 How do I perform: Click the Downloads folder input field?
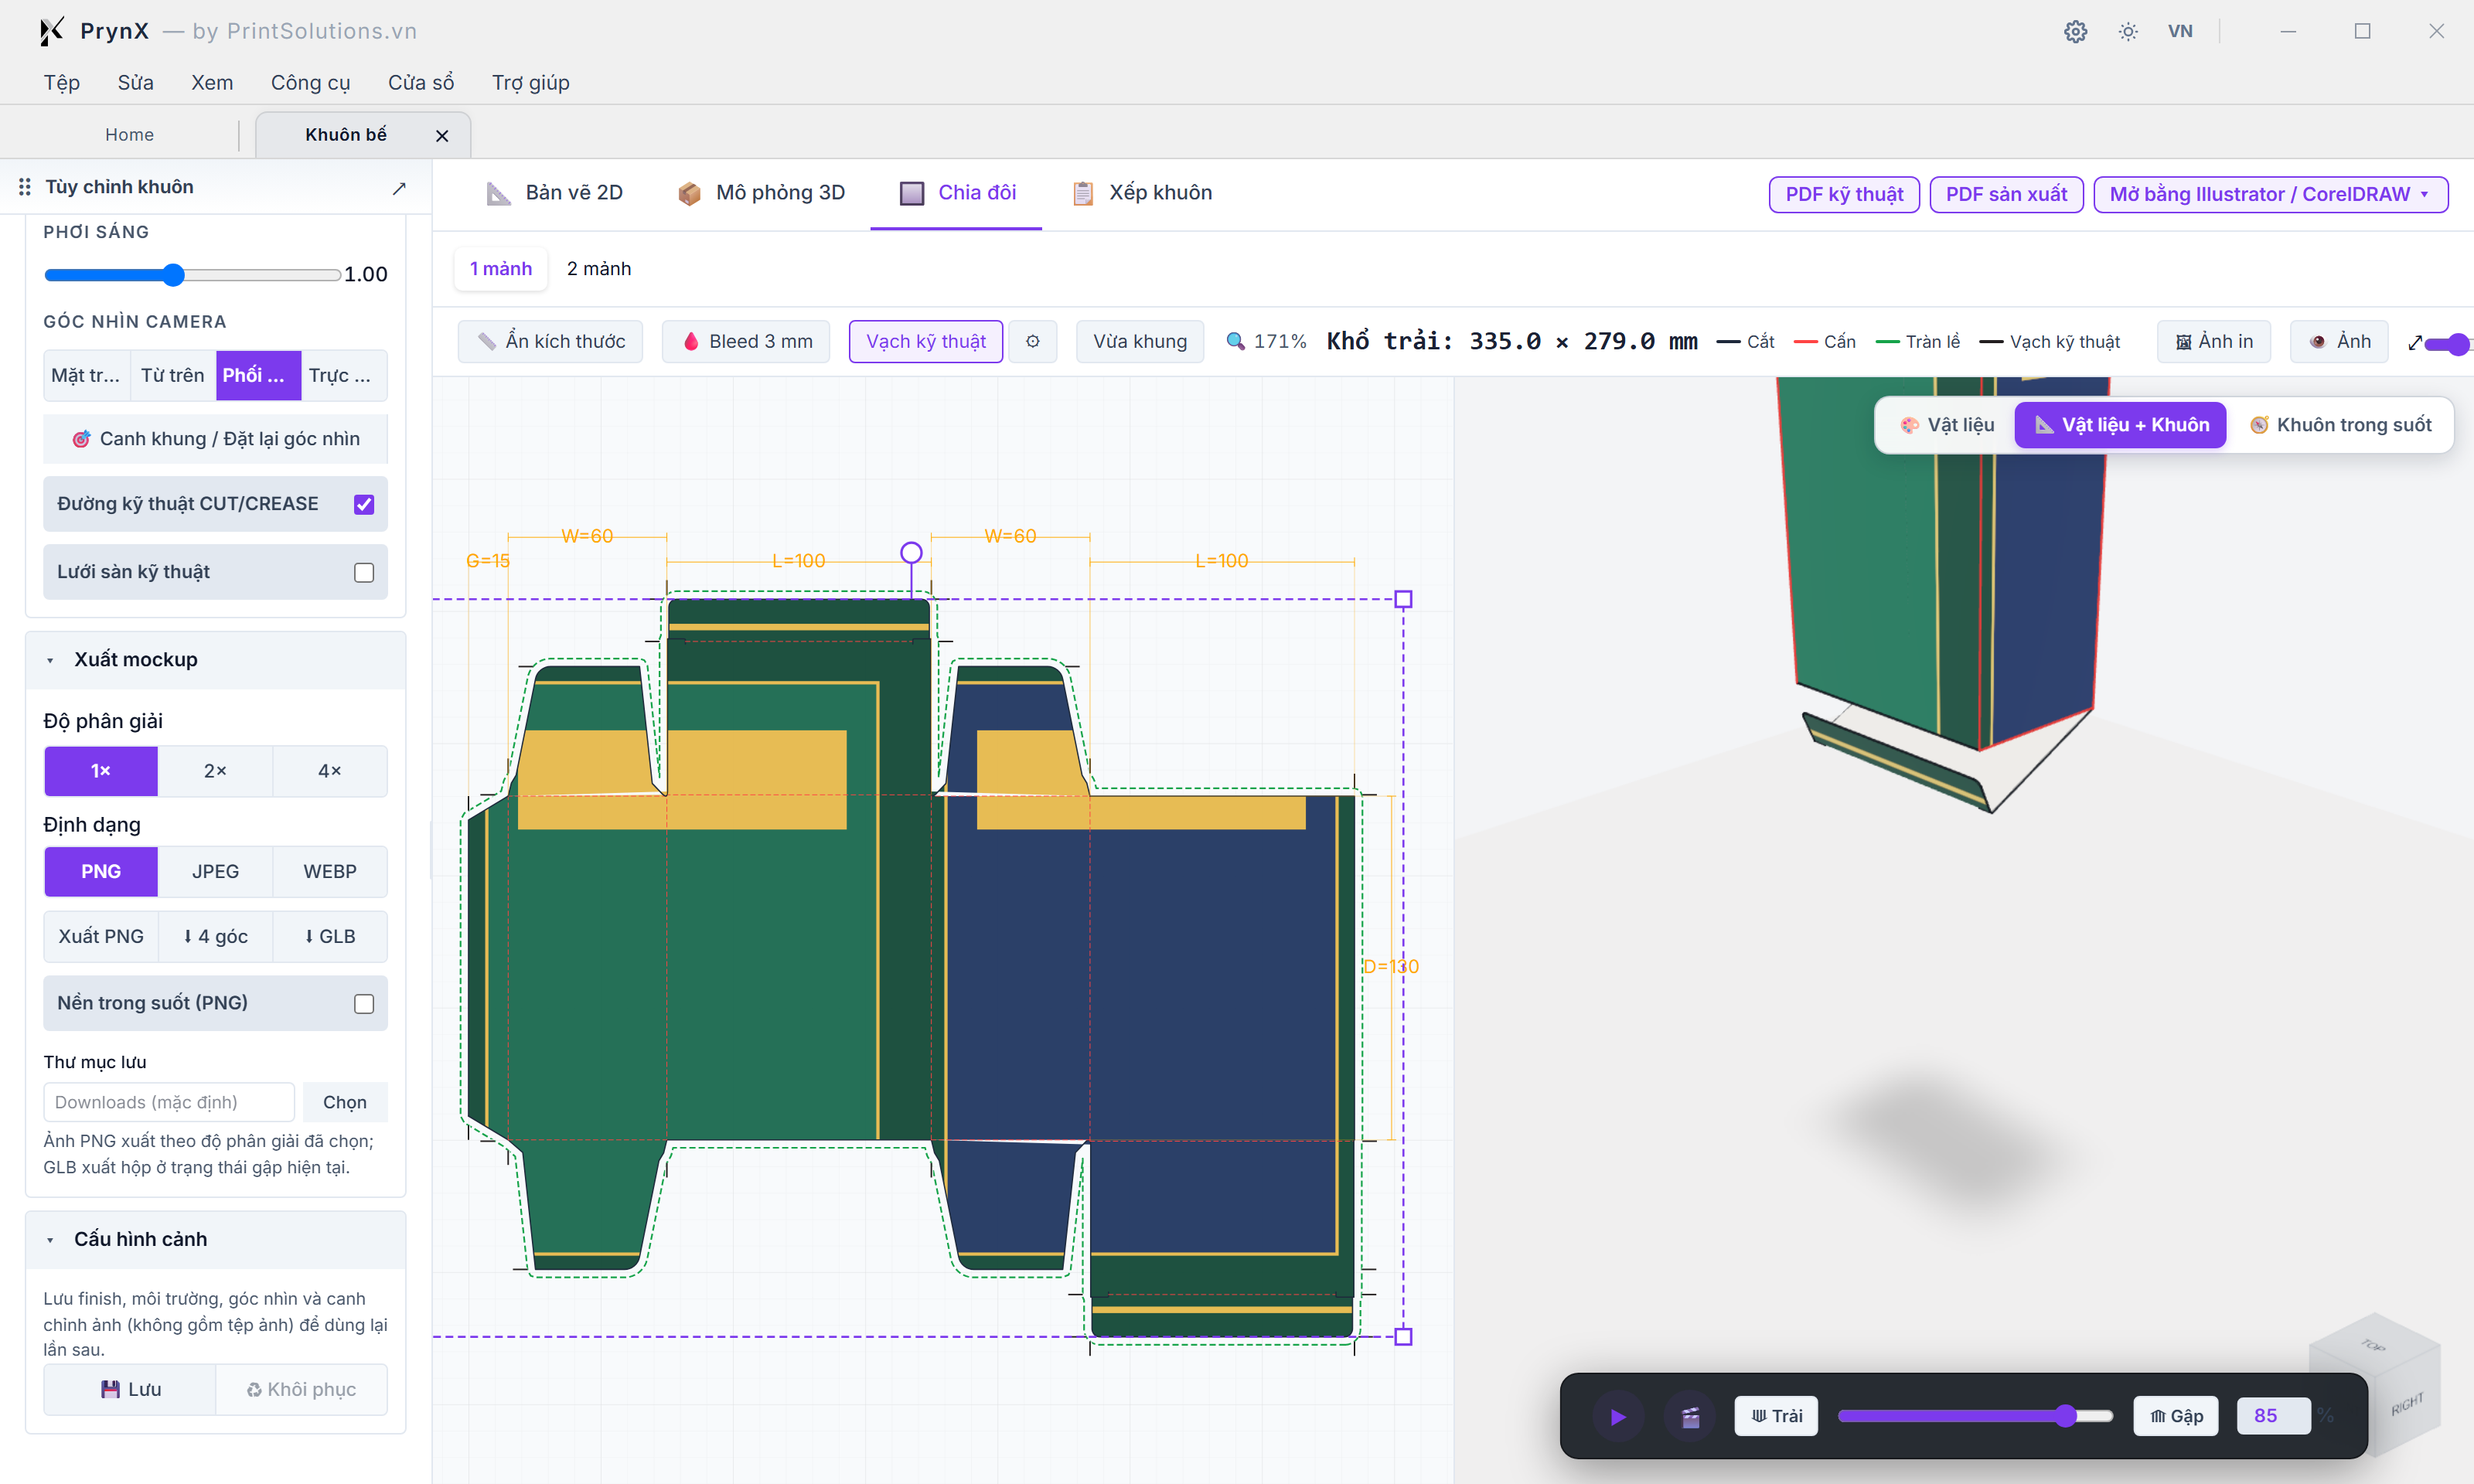(169, 1102)
